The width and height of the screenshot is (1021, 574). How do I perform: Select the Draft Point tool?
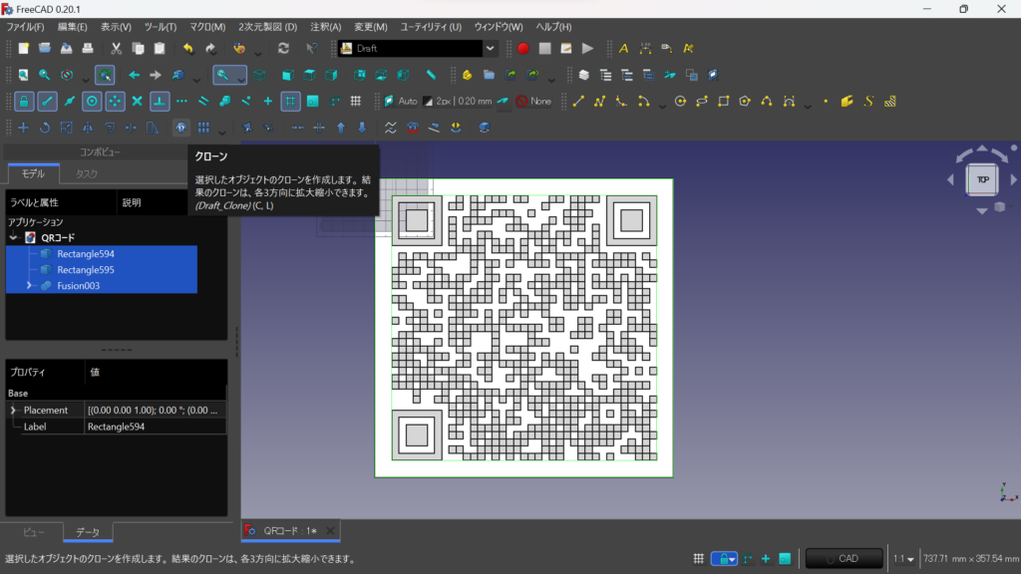point(826,101)
